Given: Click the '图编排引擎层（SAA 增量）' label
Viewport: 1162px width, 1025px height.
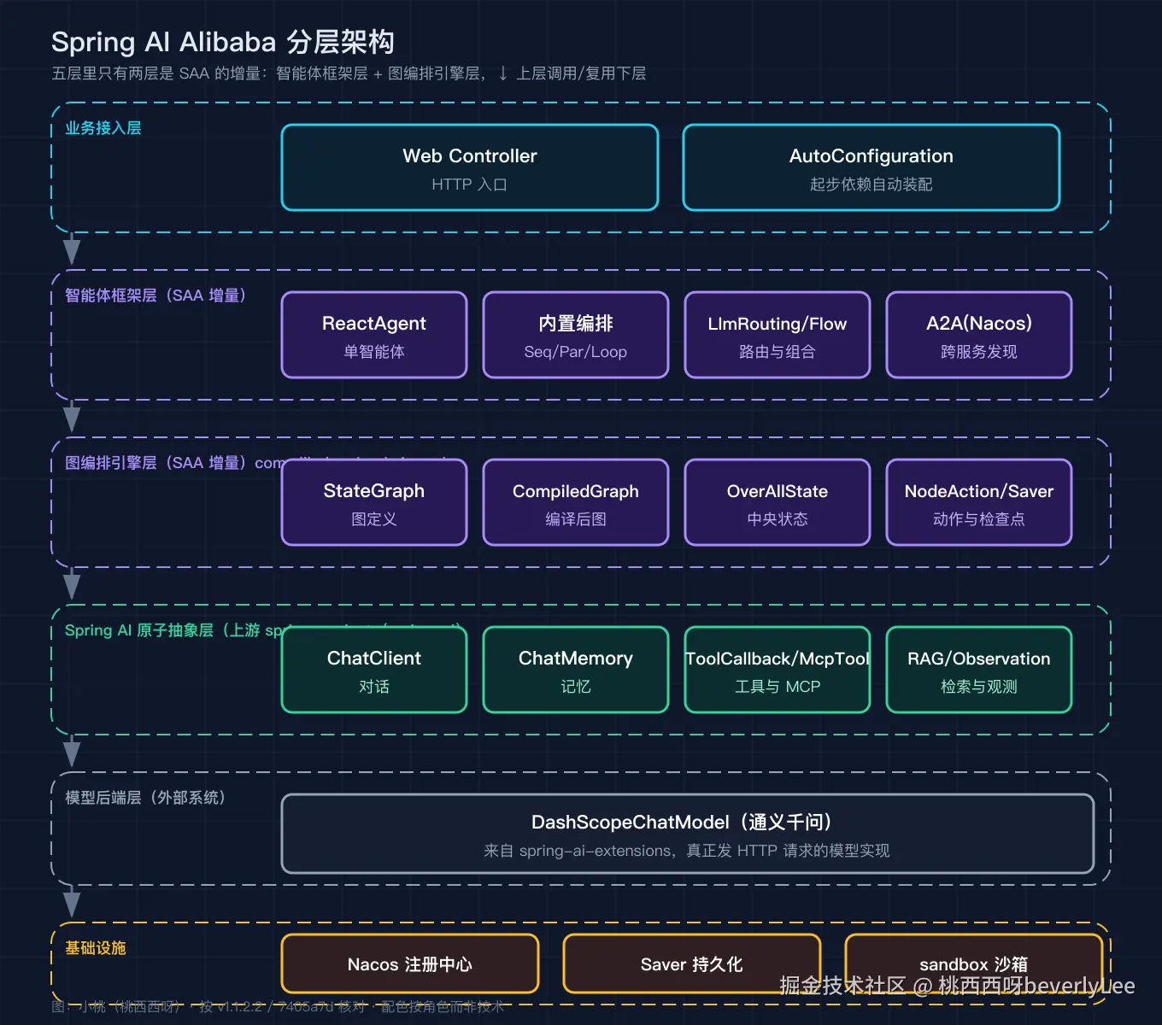Looking at the screenshot, I should (x=160, y=463).
